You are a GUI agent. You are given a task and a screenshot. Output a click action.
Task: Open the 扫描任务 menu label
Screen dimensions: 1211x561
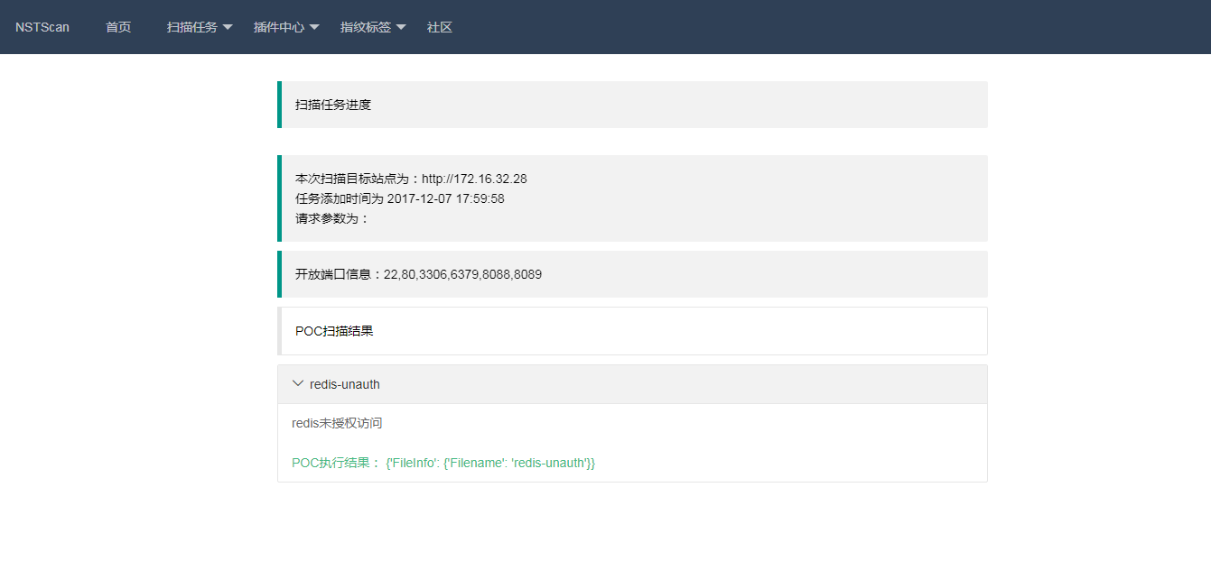[x=191, y=27]
